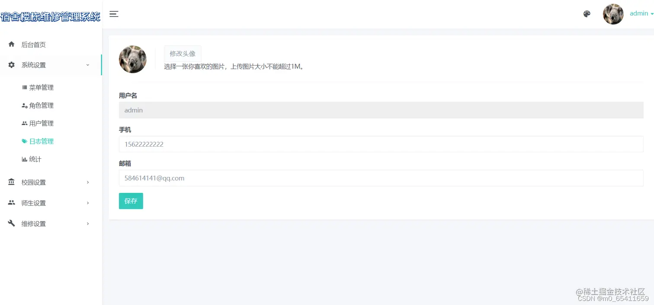654x305 pixels.
Task: Click the 校园设置 menu label
Action: 34,183
